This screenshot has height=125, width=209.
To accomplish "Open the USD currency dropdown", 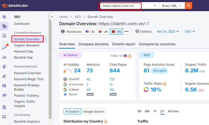I will [x=190, y=32].
